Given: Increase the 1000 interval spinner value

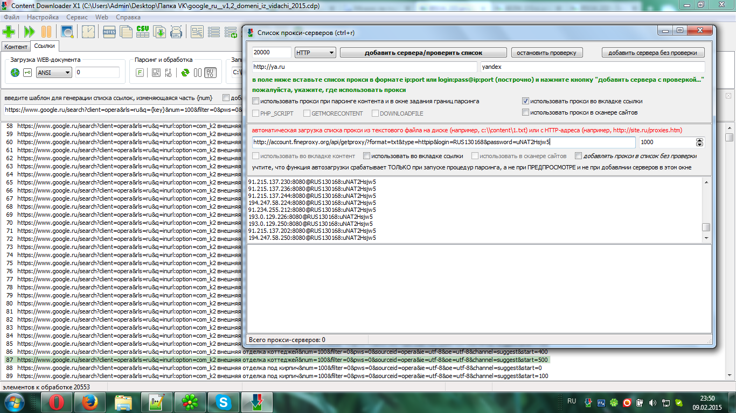Looking at the screenshot, I should coord(700,140).
